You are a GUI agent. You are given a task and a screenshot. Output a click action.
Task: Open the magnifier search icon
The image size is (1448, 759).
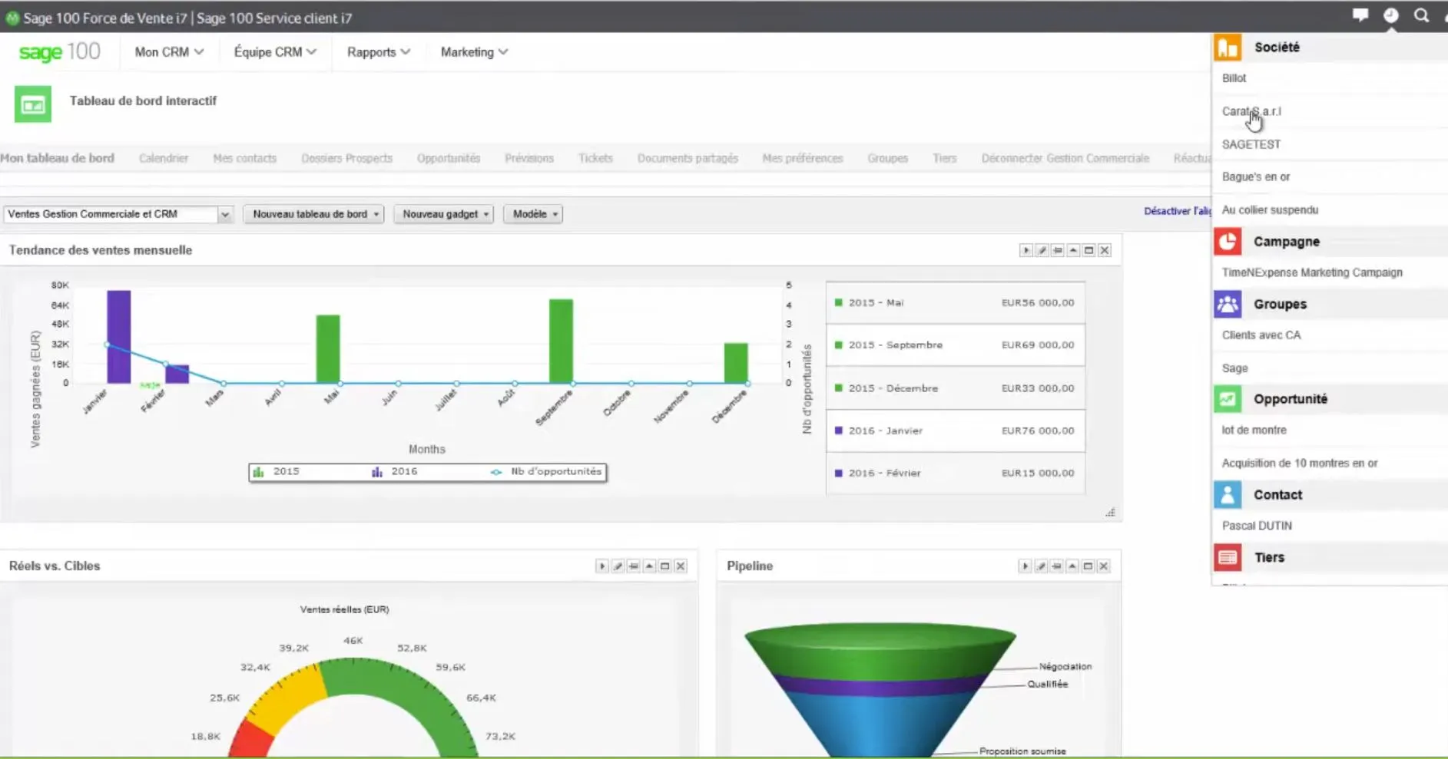click(x=1422, y=15)
